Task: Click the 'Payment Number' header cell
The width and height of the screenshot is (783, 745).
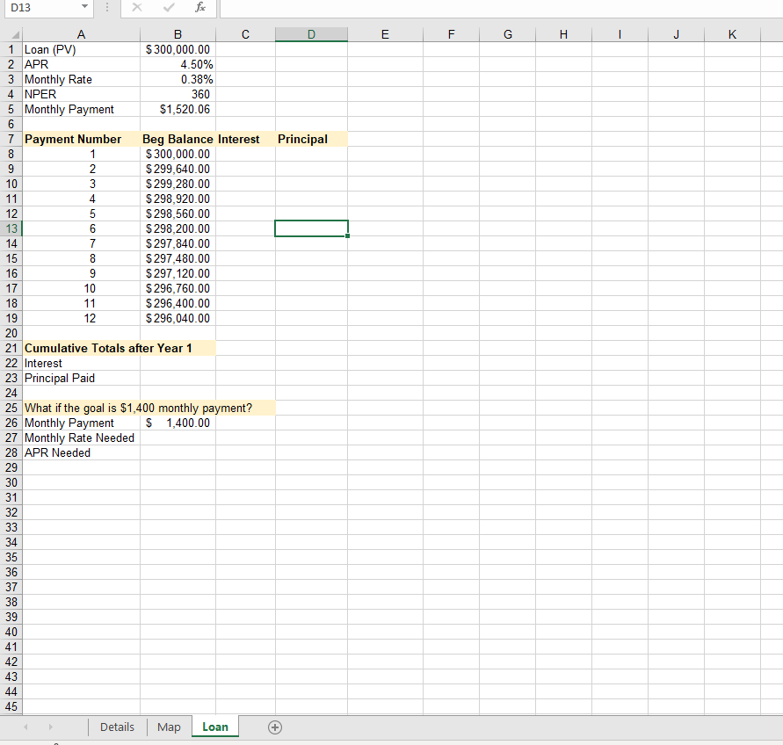Action: point(82,140)
